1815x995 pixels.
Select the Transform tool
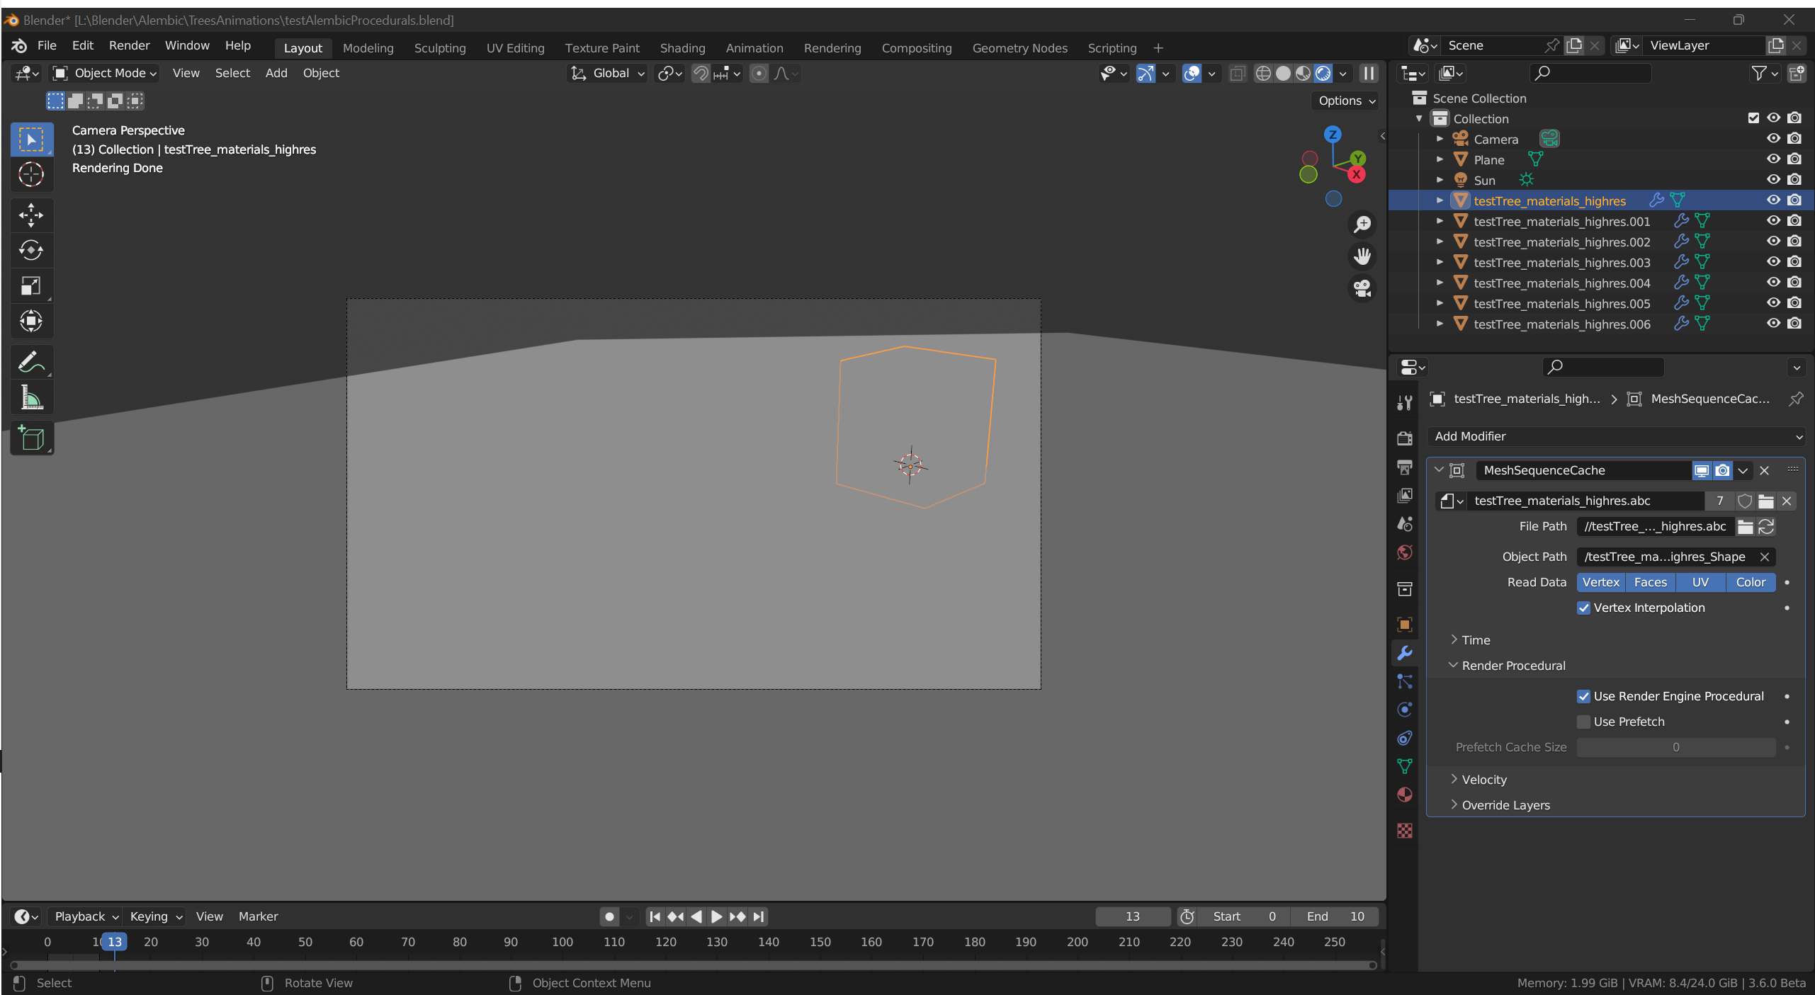pos(31,321)
